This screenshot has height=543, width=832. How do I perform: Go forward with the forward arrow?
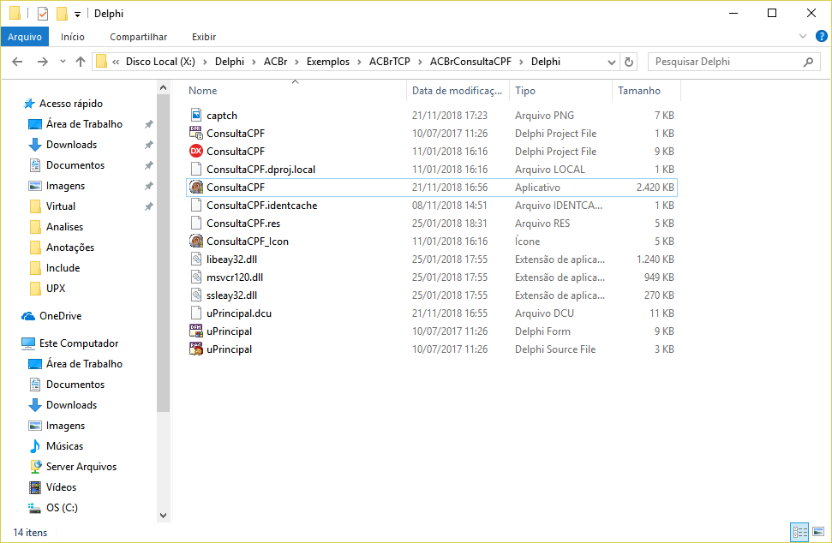pyautogui.click(x=43, y=62)
